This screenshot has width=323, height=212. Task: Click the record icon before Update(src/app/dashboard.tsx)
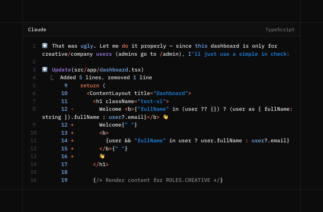tap(45, 70)
